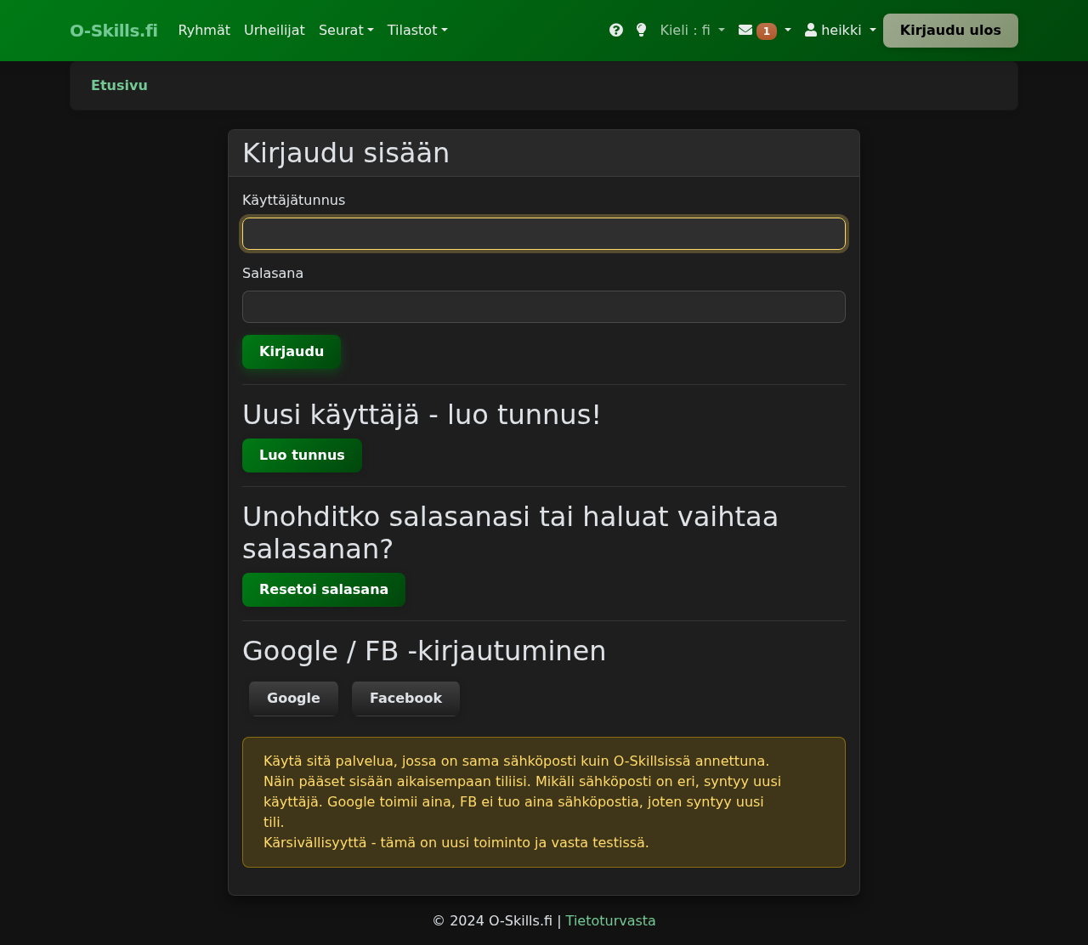Sign in with the Google button
The height and width of the screenshot is (945, 1088).
click(292, 698)
